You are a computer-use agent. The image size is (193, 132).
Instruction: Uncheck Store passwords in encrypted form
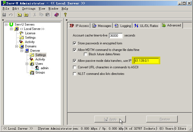(75, 43)
